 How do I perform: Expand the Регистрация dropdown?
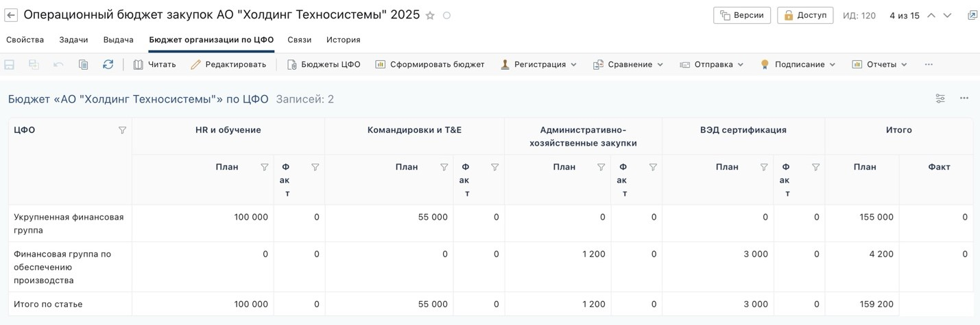pyautogui.click(x=538, y=64)
